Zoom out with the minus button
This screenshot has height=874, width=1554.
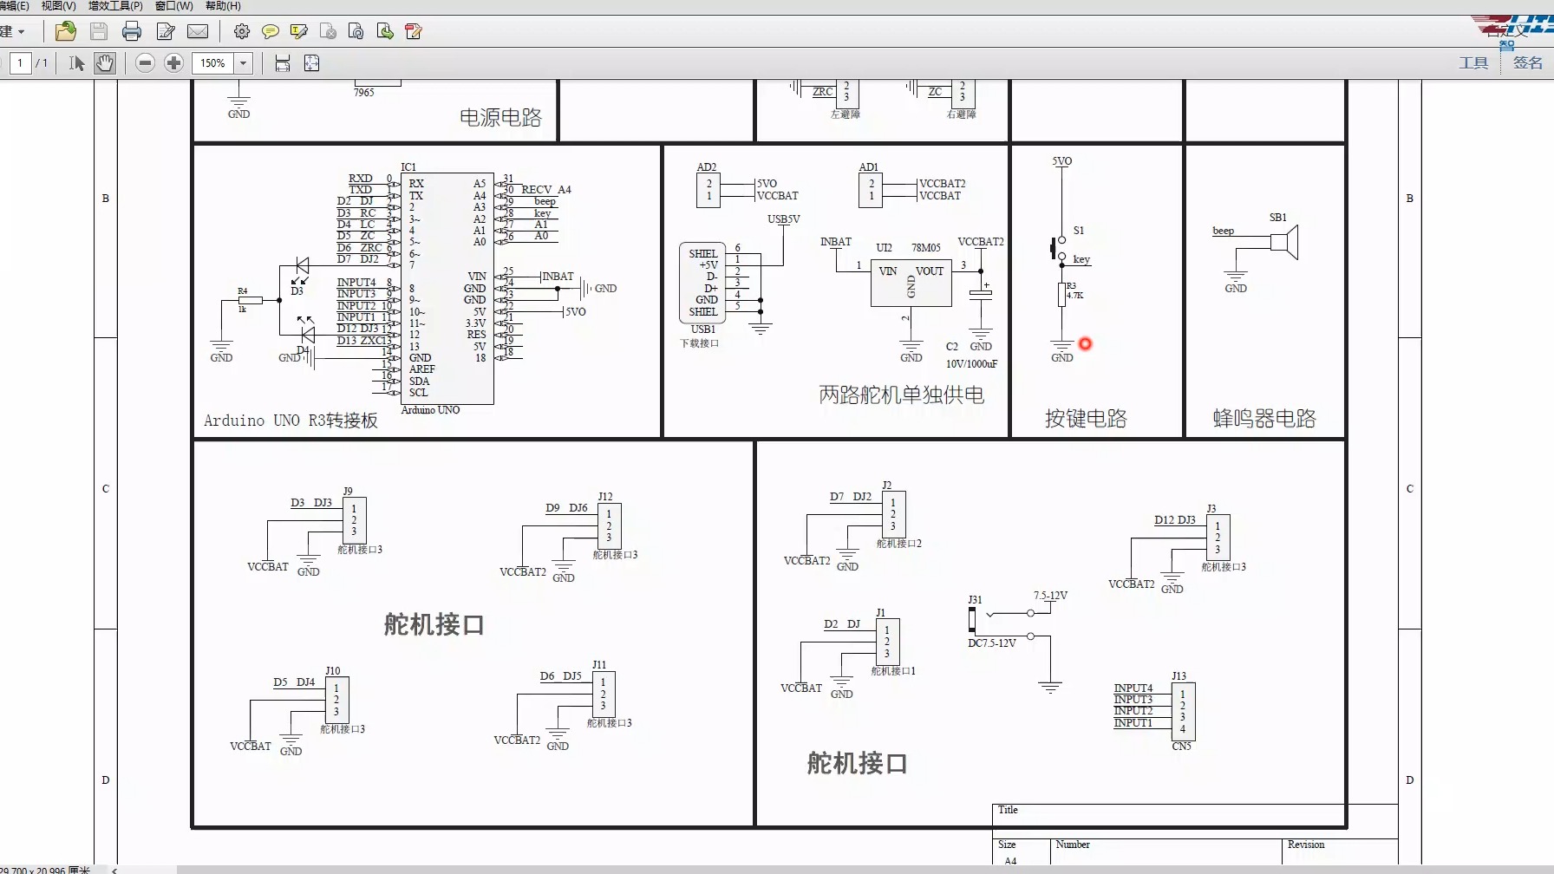146,63
